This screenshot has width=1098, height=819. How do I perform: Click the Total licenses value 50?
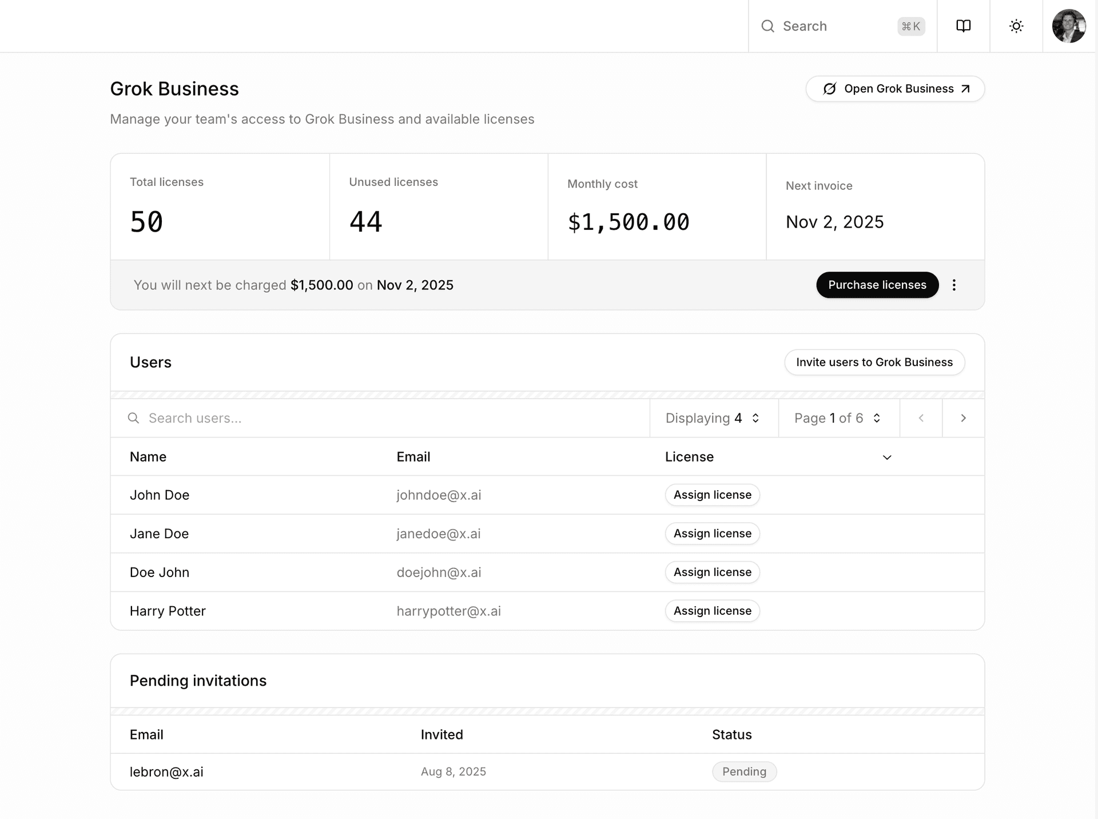tap(146, 222)
